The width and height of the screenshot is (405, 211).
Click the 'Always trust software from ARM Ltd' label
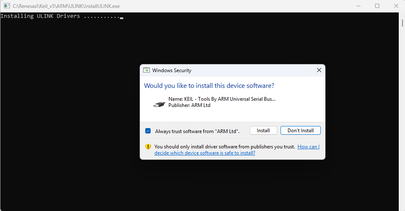tap(197, 131)
